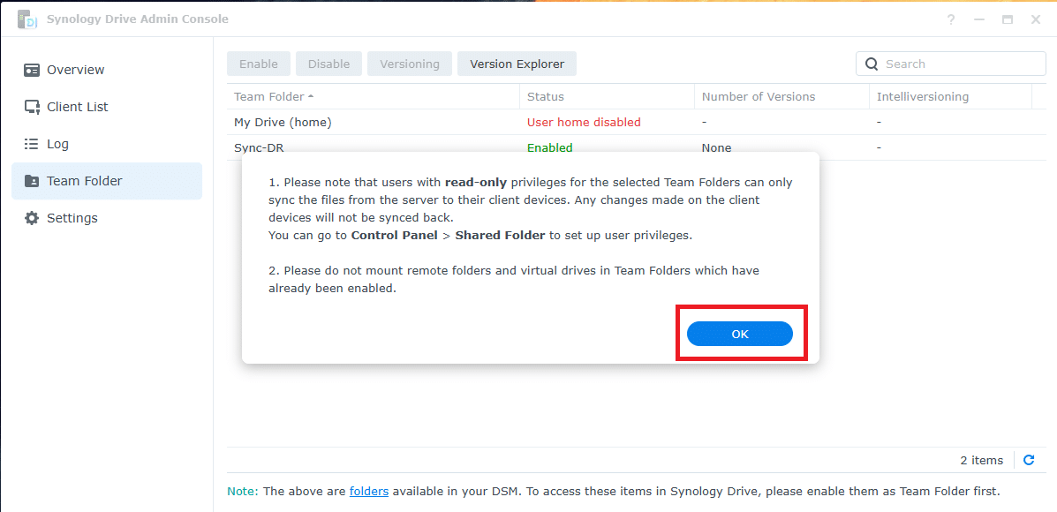
Task: Click the Overview sidebar icon
Action: point(32,70)
